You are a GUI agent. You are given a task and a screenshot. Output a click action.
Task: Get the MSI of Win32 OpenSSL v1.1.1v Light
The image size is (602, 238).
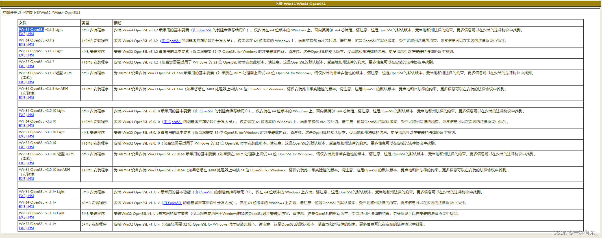(x=30, y=217)
